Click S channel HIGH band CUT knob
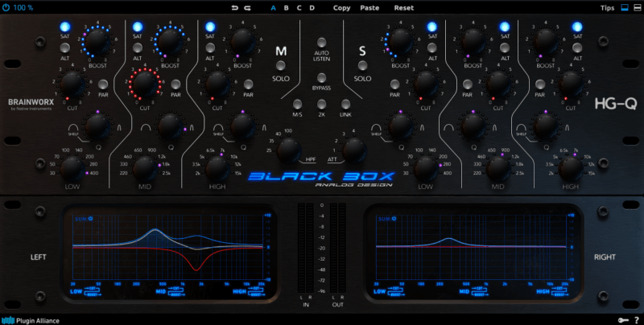 click(571, 84)
